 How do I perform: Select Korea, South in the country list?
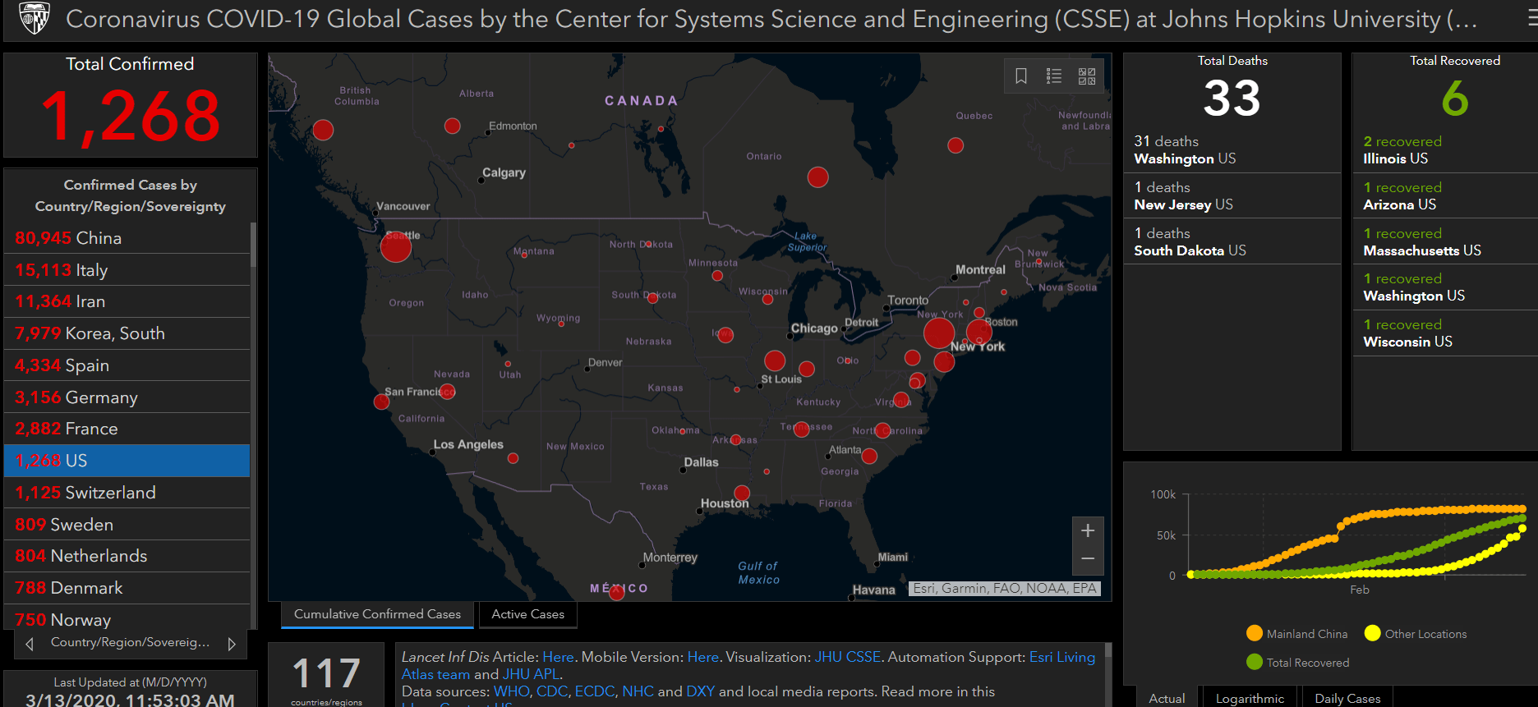click(127, 333)
